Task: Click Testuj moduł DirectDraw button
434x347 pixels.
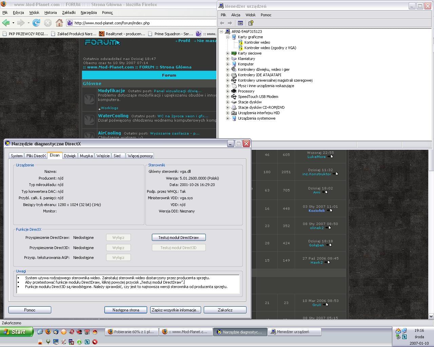Action: [x=179, y=238]
